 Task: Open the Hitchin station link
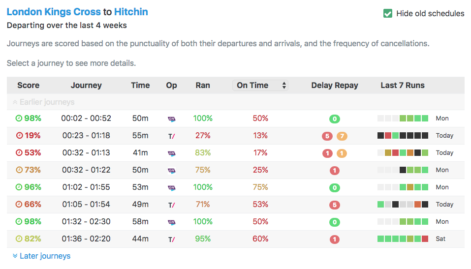point(131,12)
